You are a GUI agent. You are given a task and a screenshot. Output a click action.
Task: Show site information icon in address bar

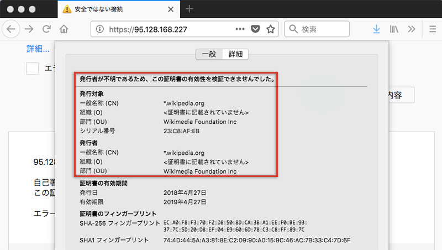click(100, 29)
